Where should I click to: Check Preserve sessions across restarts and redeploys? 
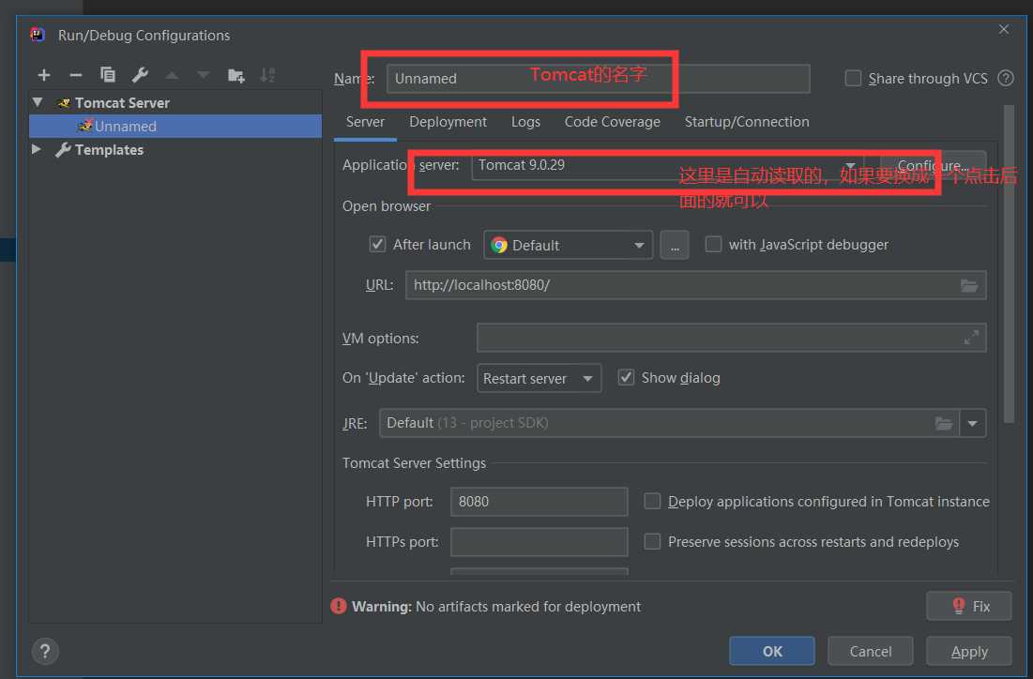click(x=652, y=541)
